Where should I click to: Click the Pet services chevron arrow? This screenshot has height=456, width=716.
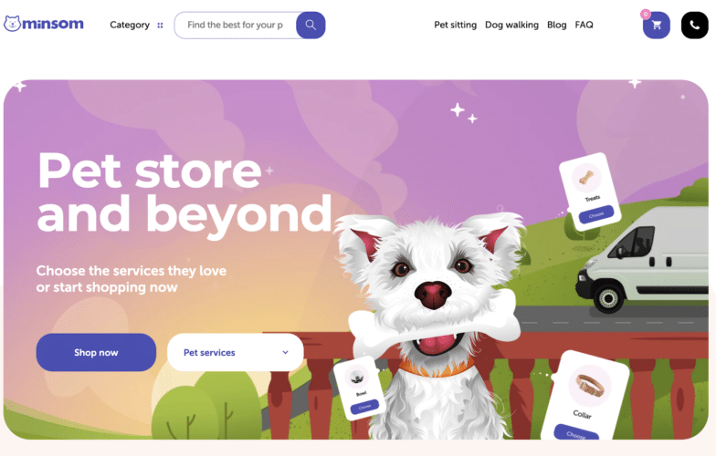285,352
